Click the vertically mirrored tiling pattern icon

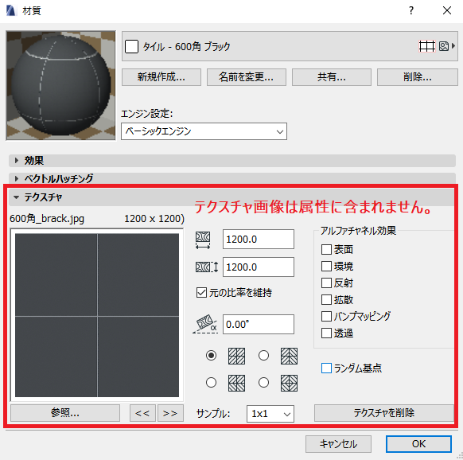pyautogui.click(x=236, y=383)
